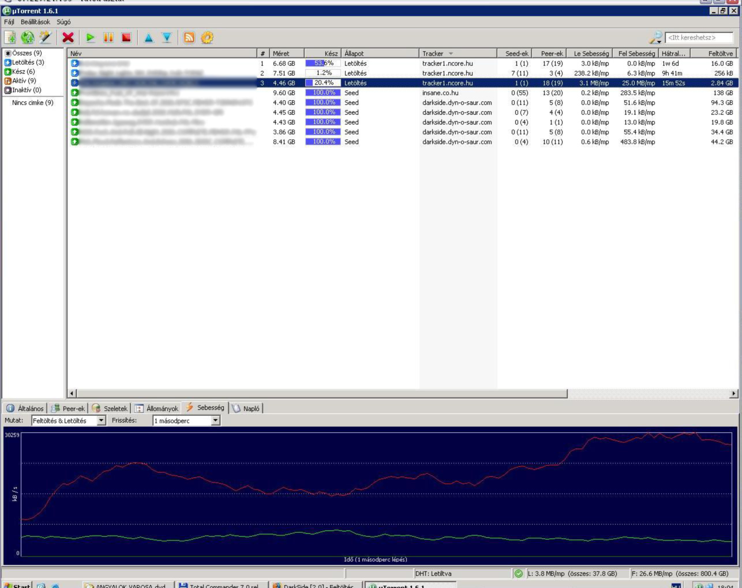Stop torrent with the red stop icon

(126, 37)
